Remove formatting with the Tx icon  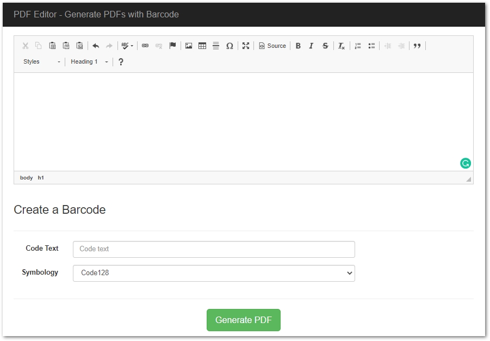[341, 46]
